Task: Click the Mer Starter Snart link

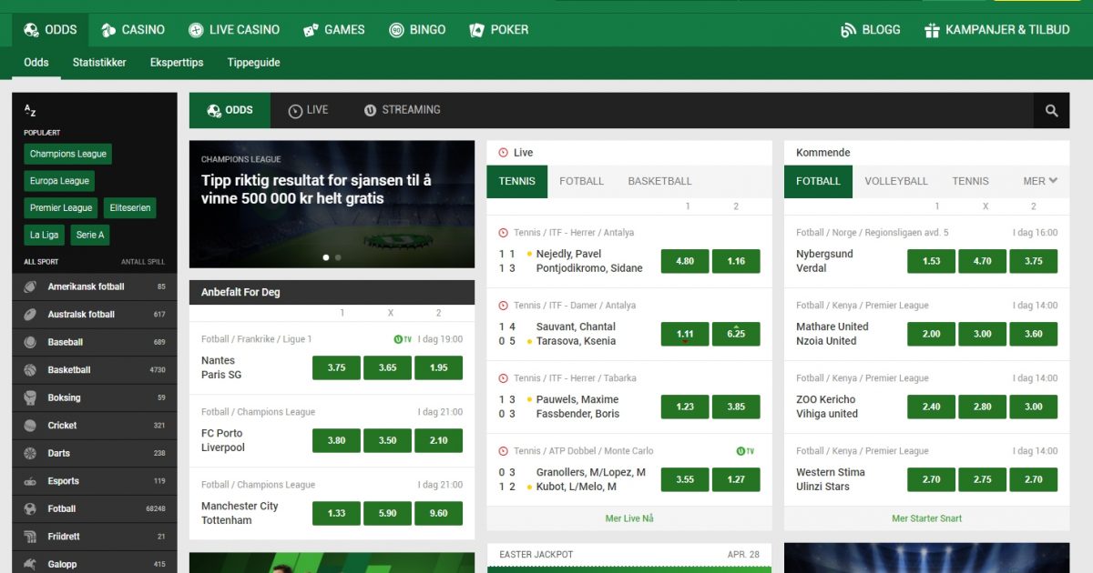Action: pos(926,518)
